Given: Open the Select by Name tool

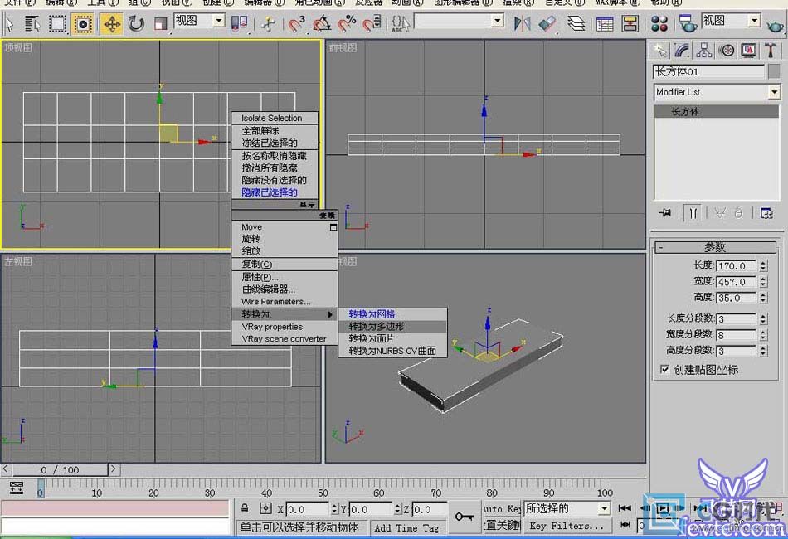Looking at the screenshot, I should (32, 23).
